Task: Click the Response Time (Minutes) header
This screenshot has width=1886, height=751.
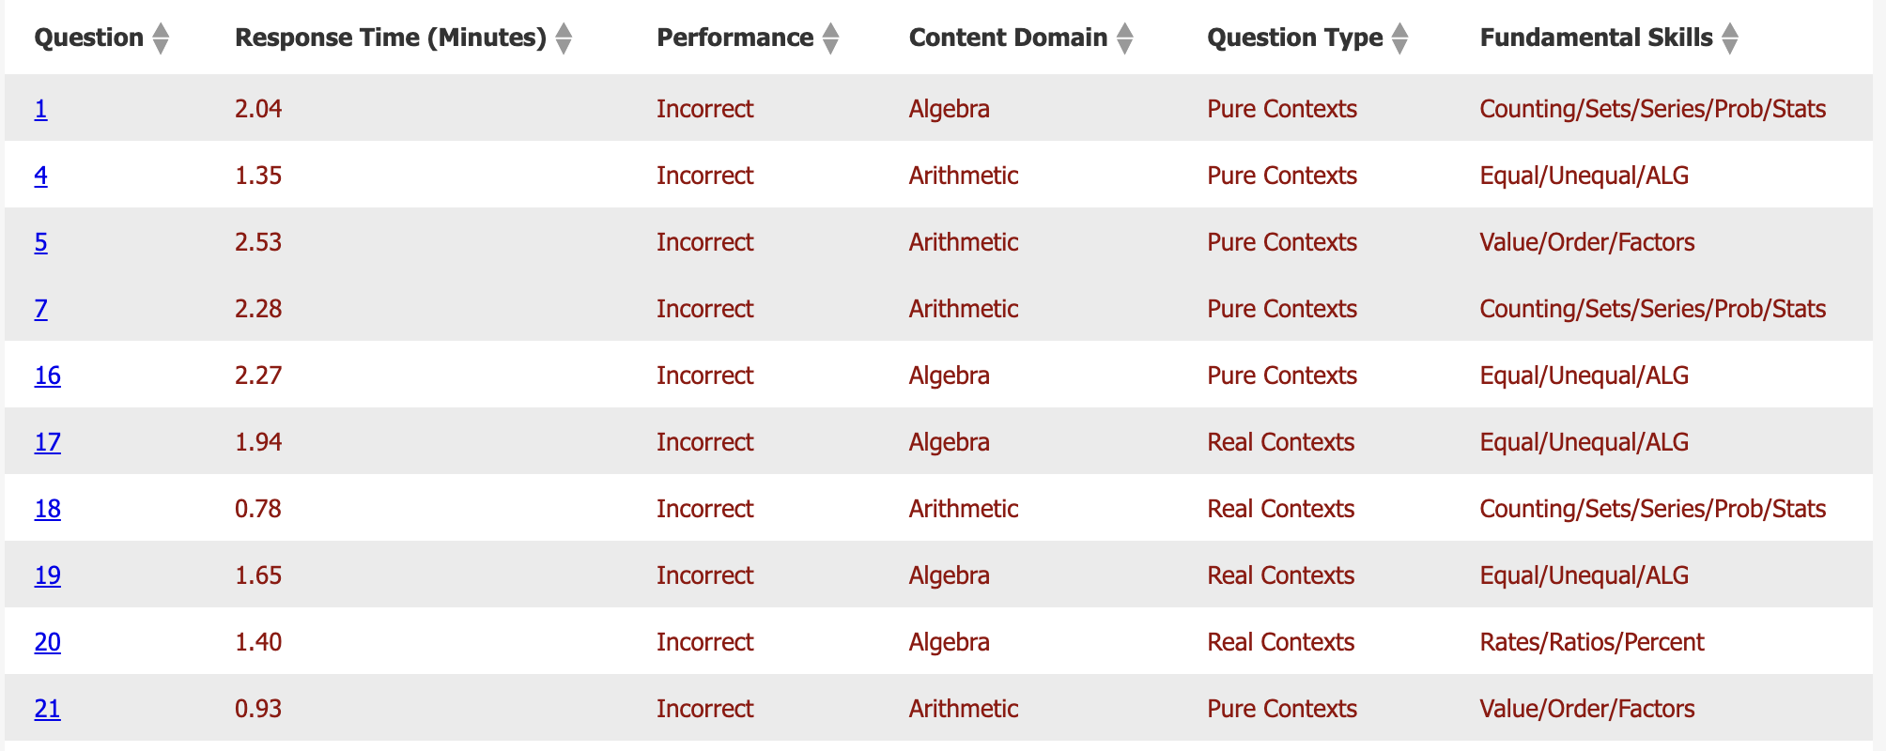Action: coord(390,38)
